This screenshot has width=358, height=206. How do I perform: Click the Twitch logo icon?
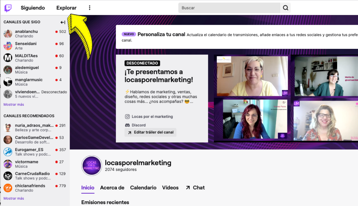coord(8,8)
